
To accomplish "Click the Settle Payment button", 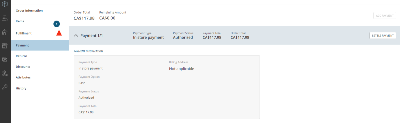I will click(x=383, y=36).
